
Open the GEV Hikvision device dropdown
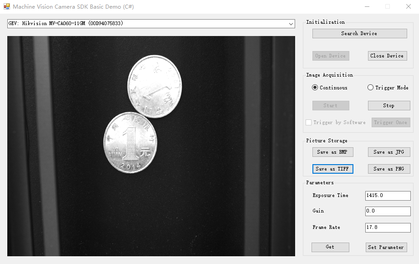click(151, 24)
